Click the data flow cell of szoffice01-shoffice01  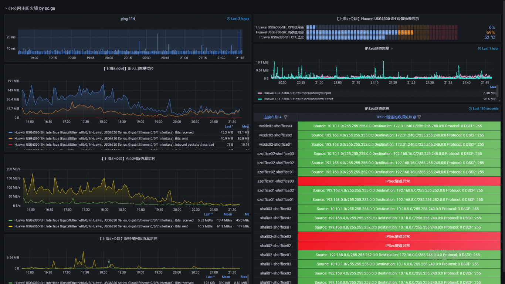click(x=399, y=200)
